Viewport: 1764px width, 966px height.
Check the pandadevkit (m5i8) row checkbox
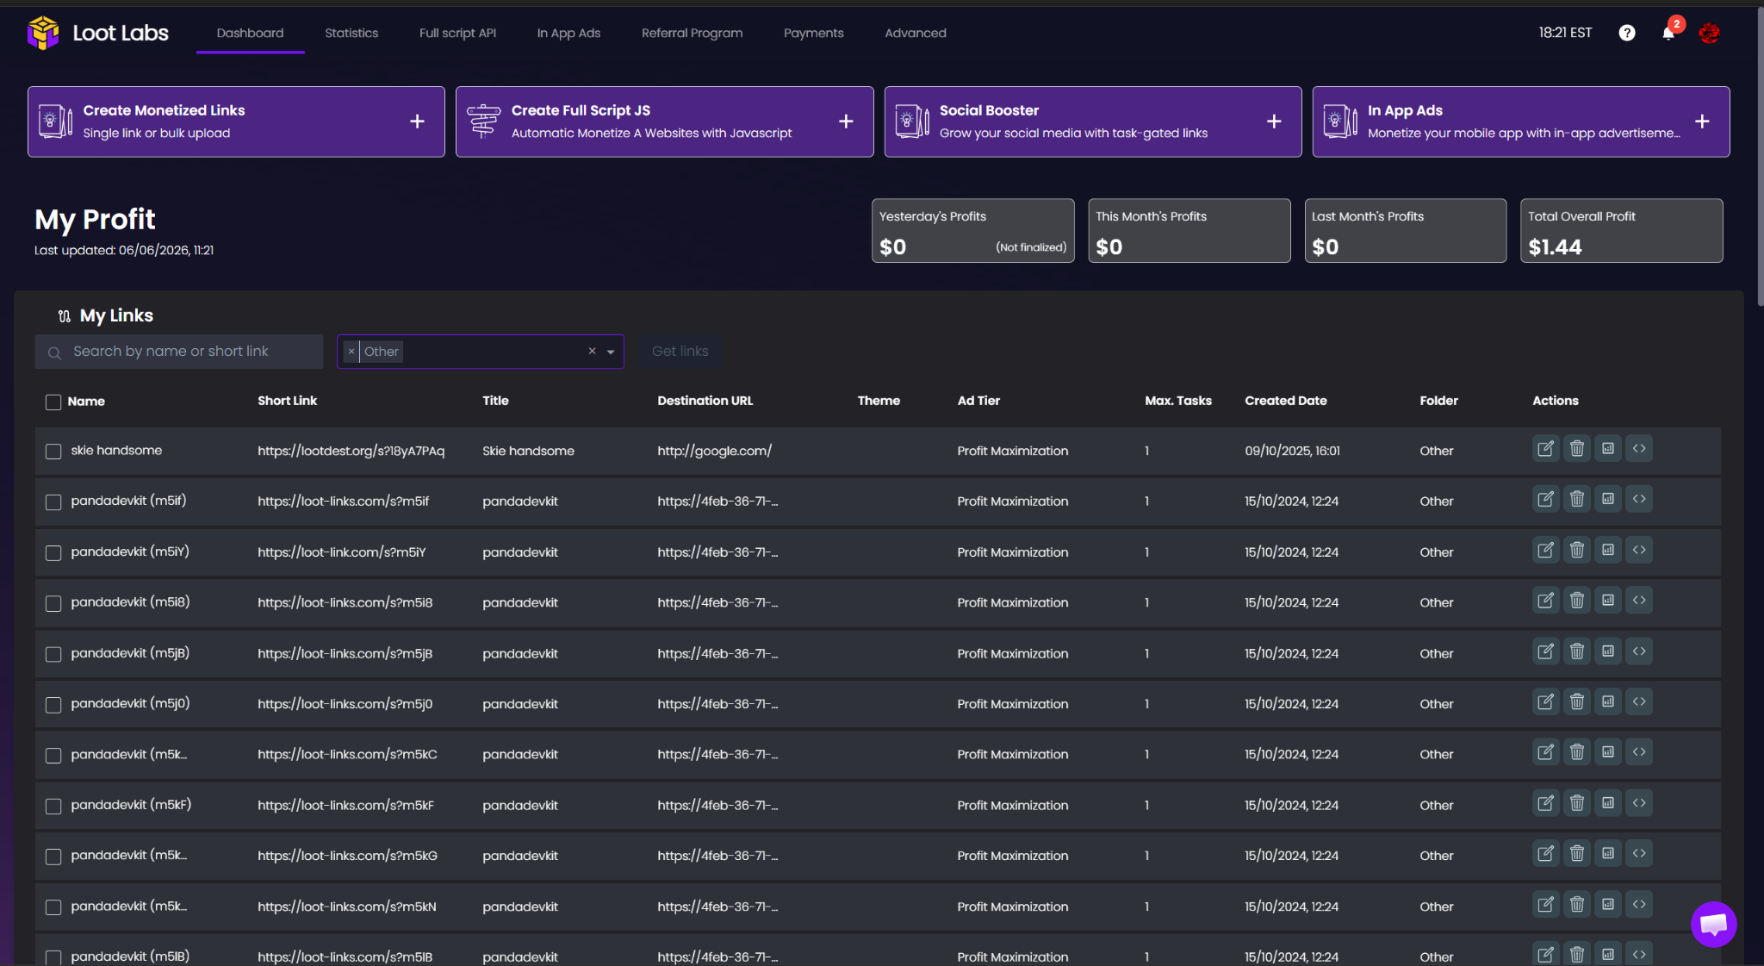pyautogui.click(x=53, y=603)
